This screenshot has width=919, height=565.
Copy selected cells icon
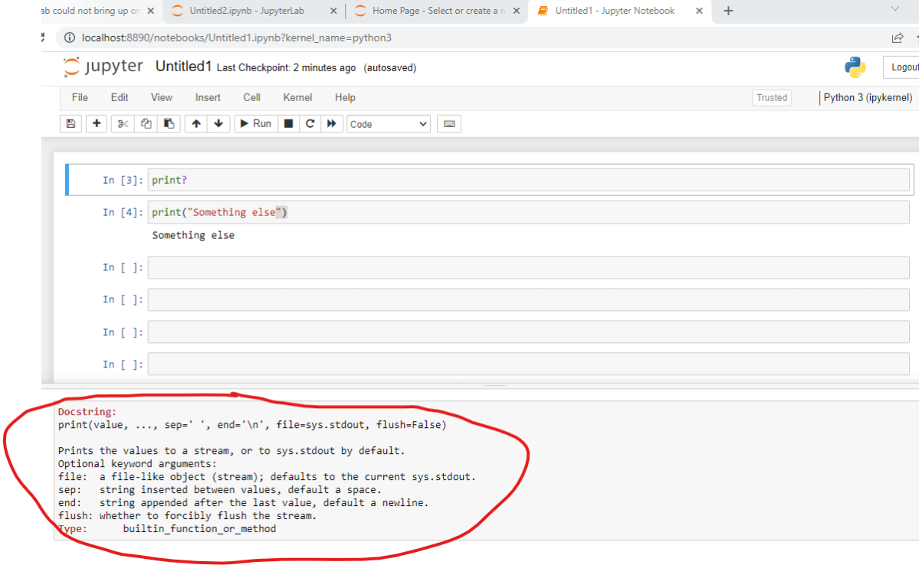click(146, 123)
